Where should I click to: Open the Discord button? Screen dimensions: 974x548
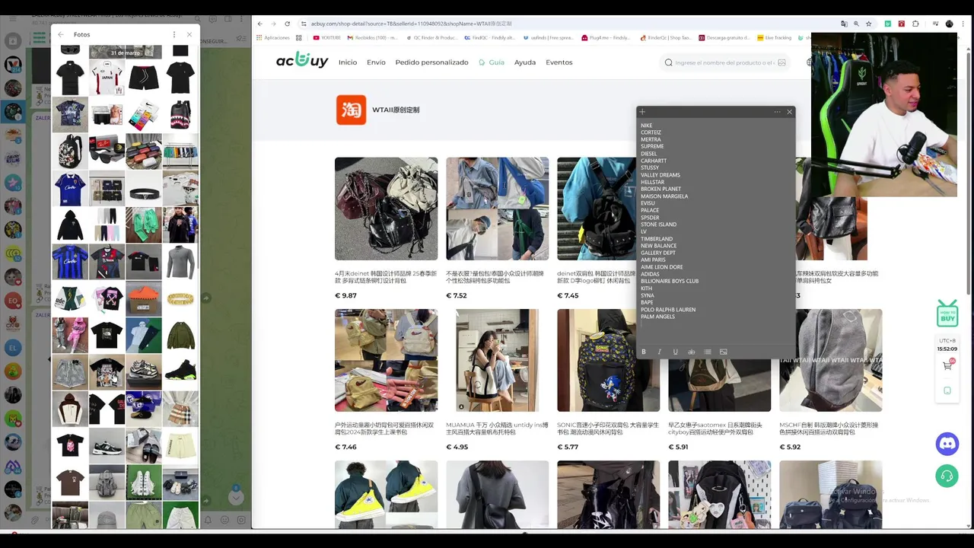tap(947, 443)
